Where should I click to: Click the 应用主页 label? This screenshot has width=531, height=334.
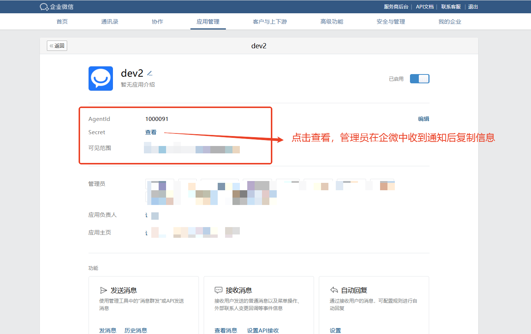coord(100,232)
